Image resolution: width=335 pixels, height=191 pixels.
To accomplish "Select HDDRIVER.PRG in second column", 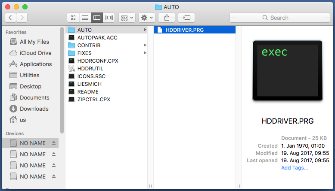I will 195,30.
